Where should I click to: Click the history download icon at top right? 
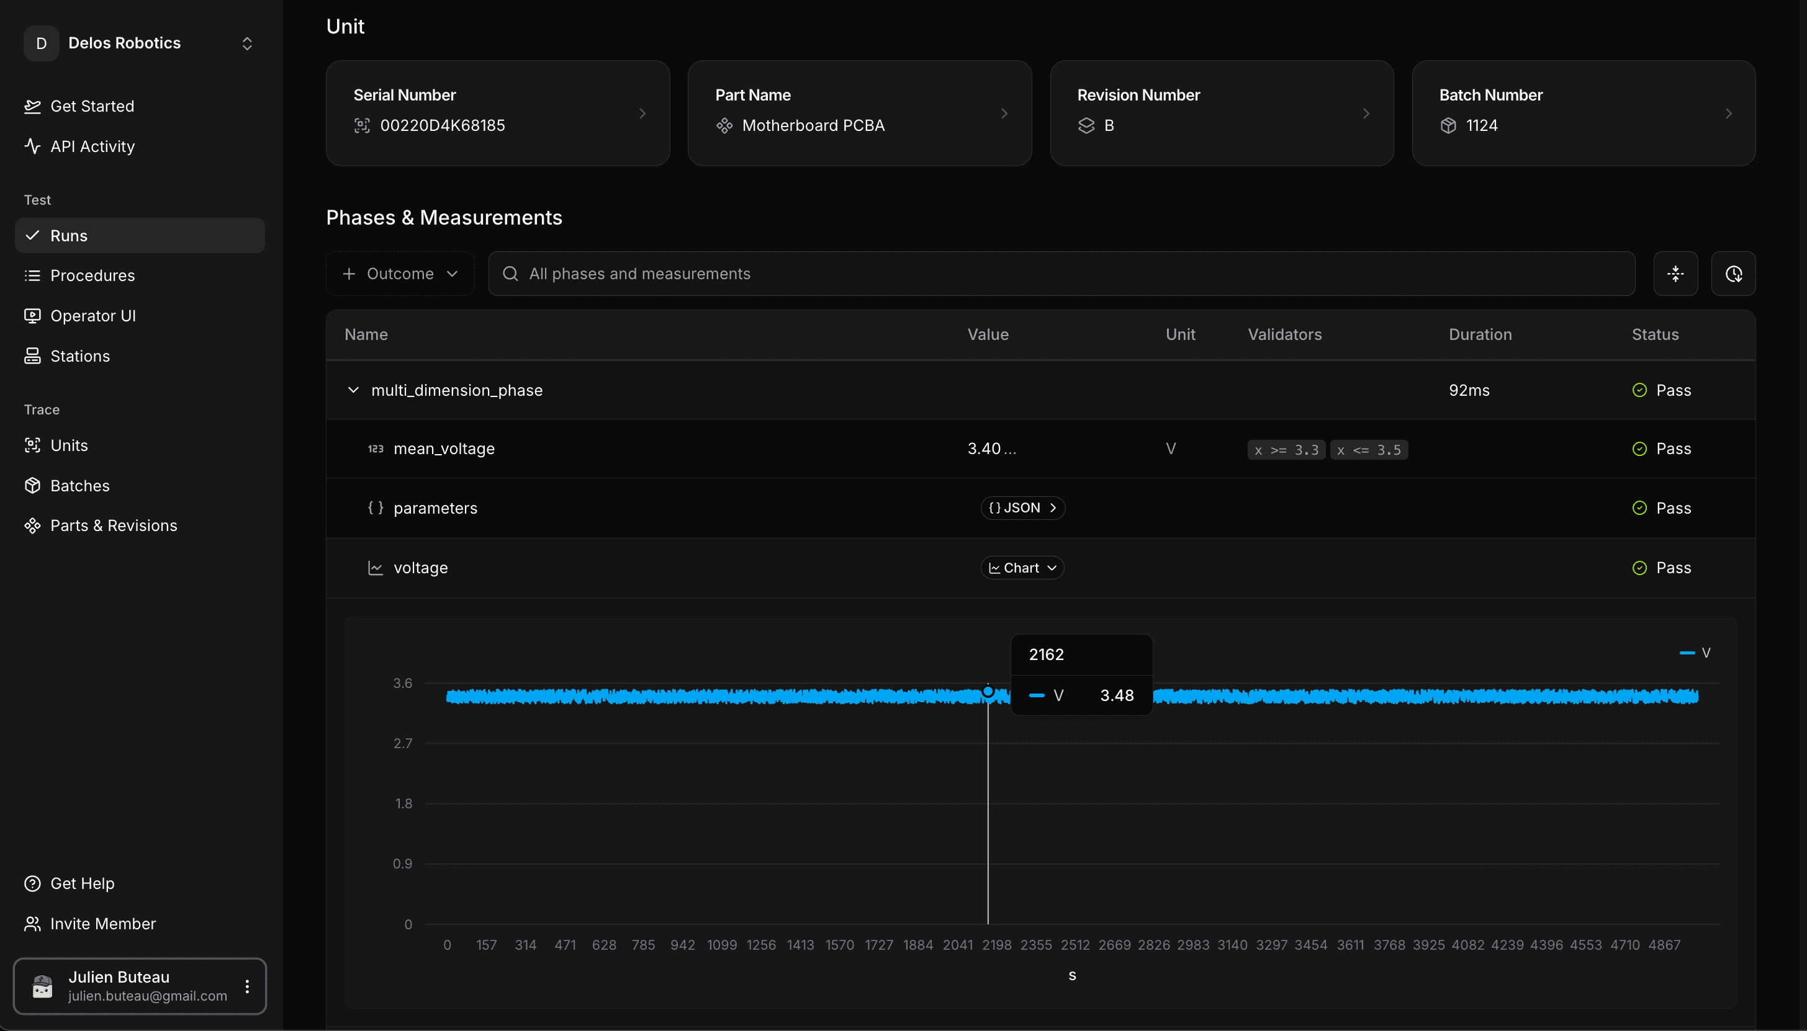coord(1733,274)
